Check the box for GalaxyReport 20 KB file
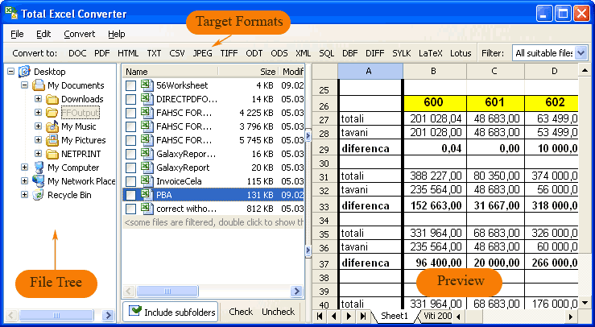This screenshot has height=327, width=595. click(130, 168)
